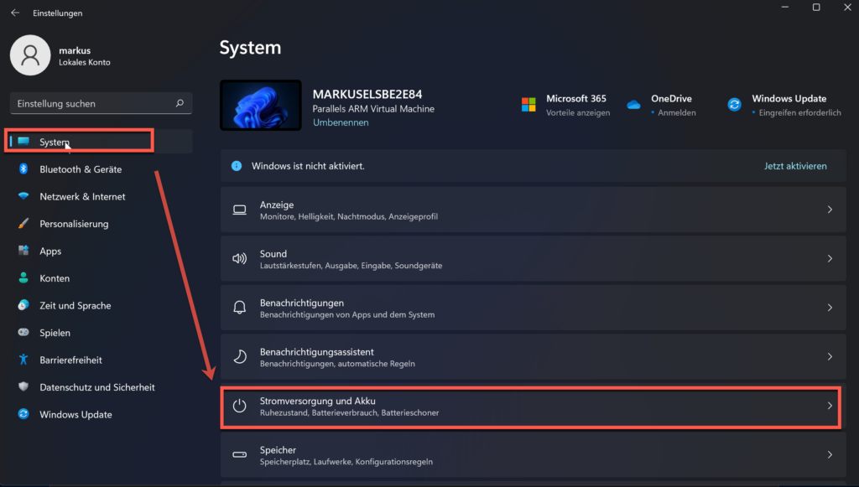Click the Windows Update icon in sidebar
This screenshot has height=487, width=859.
(23, 414)
